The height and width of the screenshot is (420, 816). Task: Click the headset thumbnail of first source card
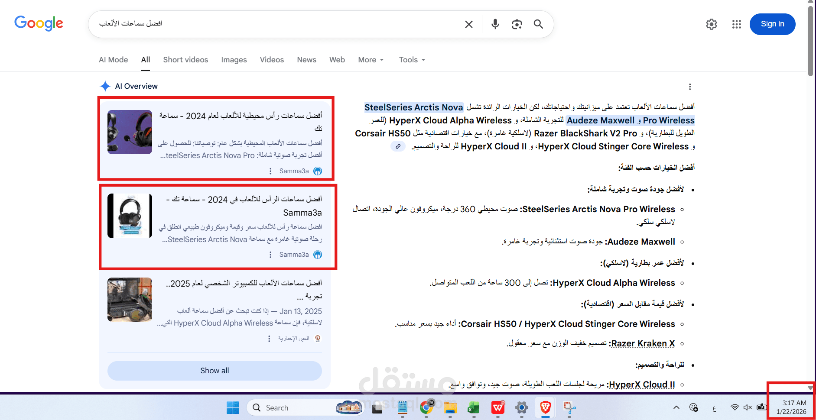pos(130,132)
